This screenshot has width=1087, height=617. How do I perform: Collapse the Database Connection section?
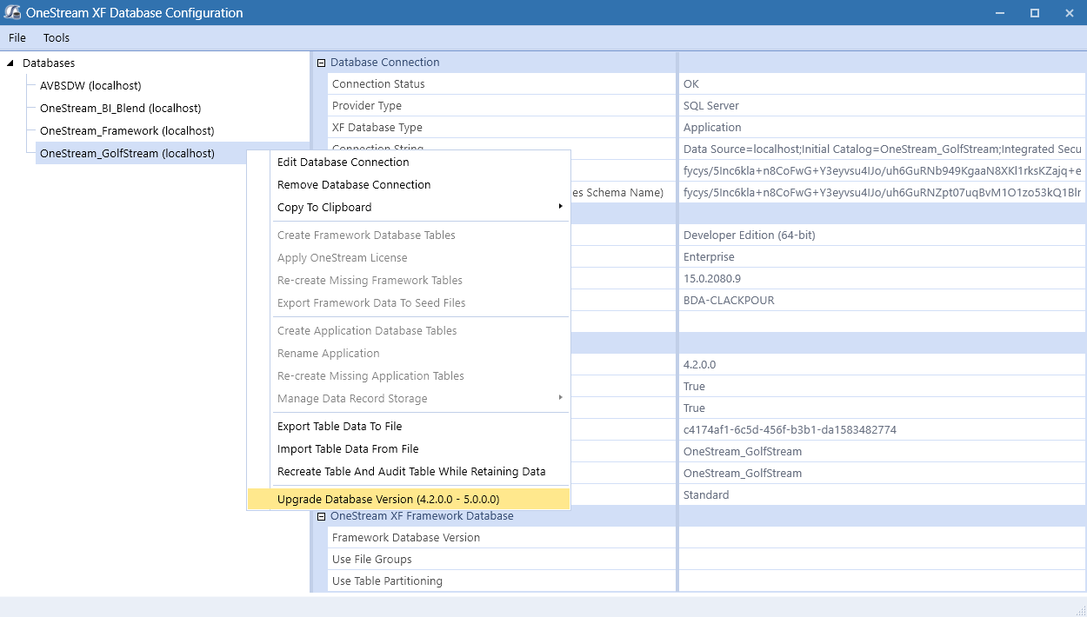pos(321,63)
